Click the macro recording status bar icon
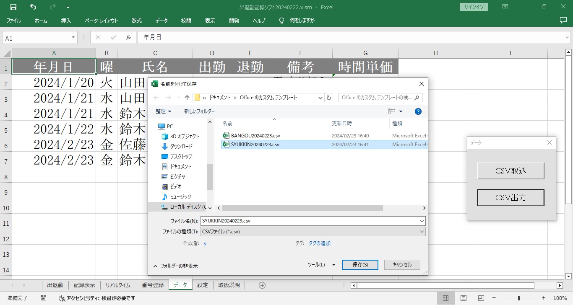 44,298
